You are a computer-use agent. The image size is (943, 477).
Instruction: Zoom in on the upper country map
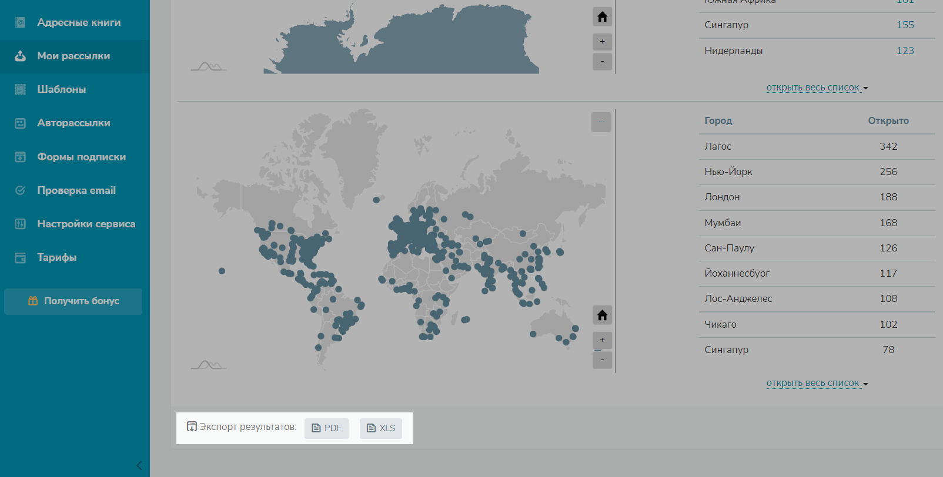point(602,42)
